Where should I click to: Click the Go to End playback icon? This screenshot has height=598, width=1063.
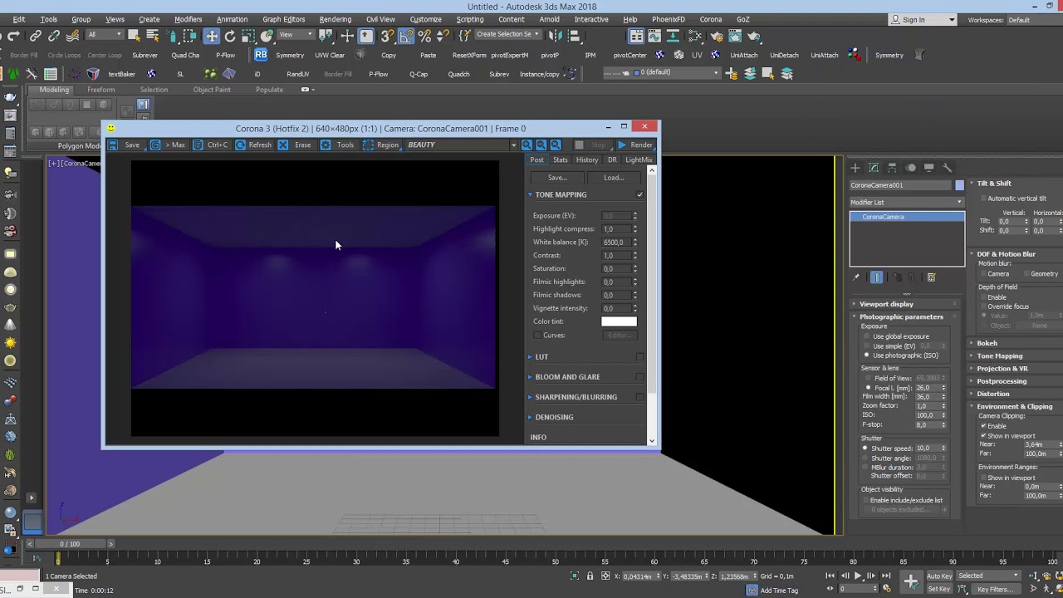[x=885, y=576]
